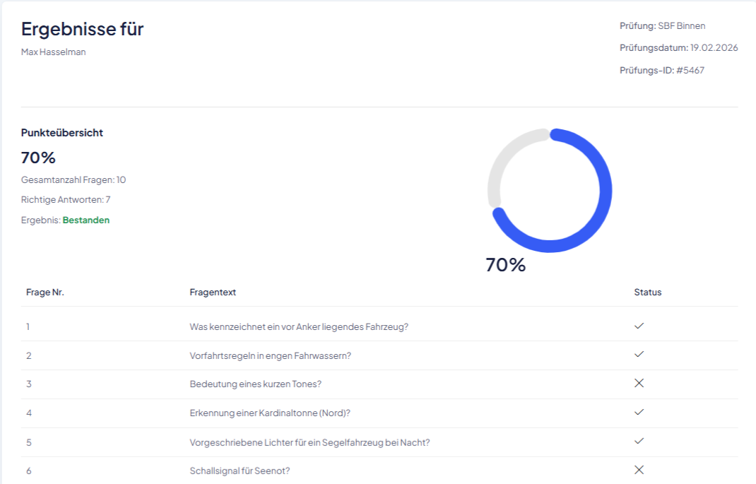Click the Prüfungs-ID #5467 text

click(x=662, y=70)
